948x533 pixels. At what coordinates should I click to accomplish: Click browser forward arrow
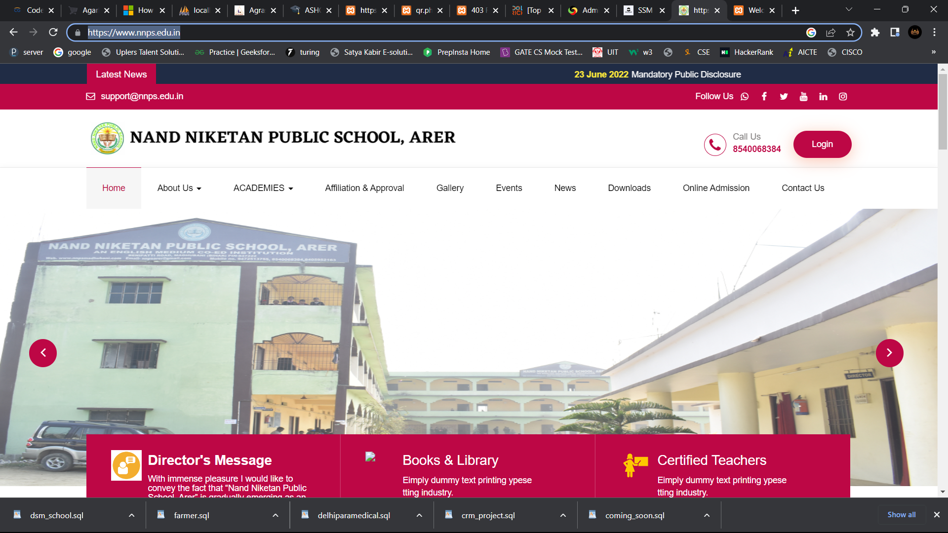point(33,32)
